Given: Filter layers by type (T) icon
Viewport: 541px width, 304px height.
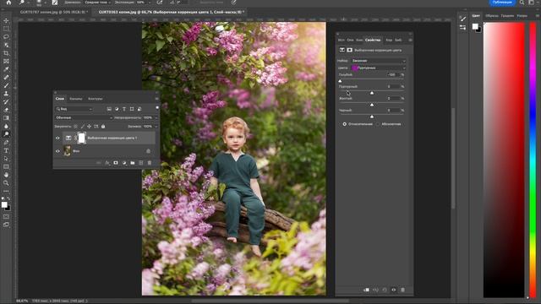Looking at the screenshot, I should pyautogui.click(x=124, y=109).
